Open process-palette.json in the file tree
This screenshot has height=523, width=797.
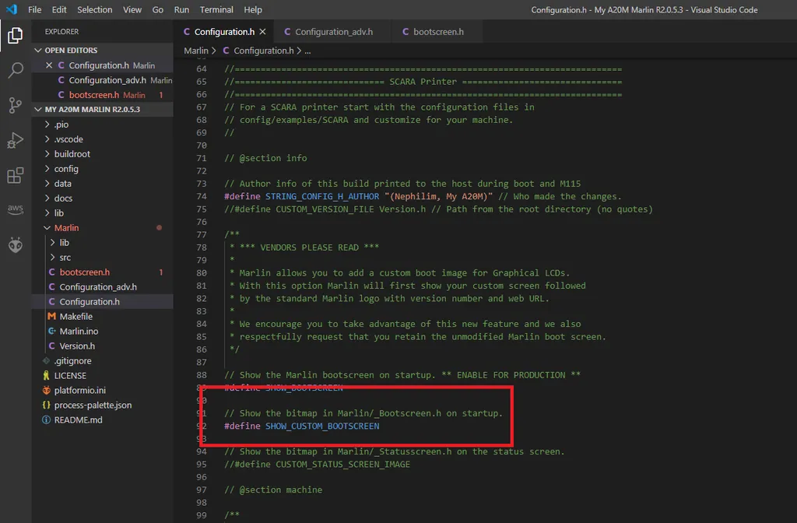coord(103,405)
